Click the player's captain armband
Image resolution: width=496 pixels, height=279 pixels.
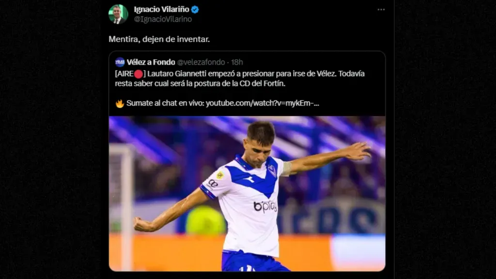287,169
